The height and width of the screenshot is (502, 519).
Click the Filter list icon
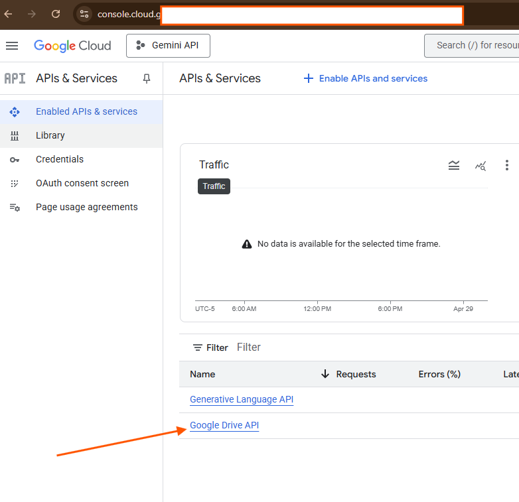coord(198,347)
